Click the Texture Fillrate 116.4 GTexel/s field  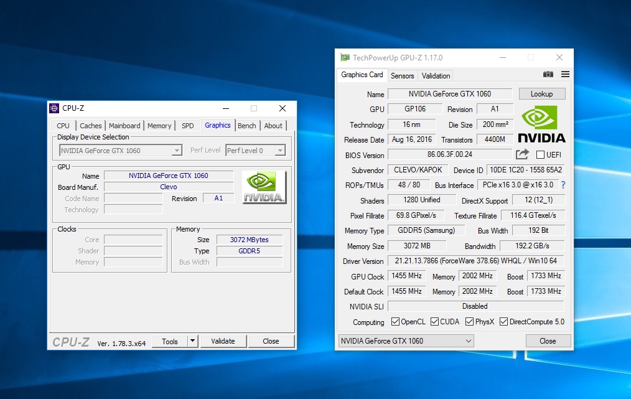tap(533, 215)
